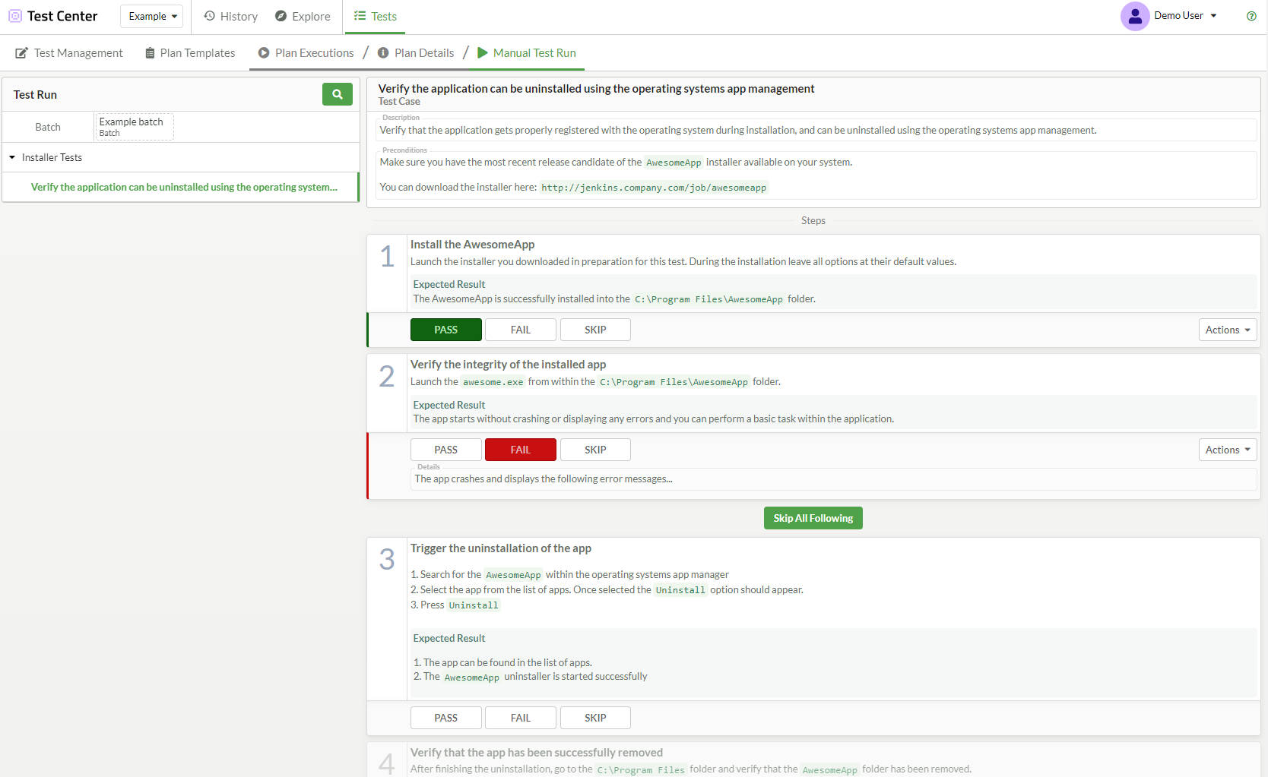The width and height of the screenshot is (1268, 777).
Task: Click the help icon in top-right corner
Action: (1251, 16)
